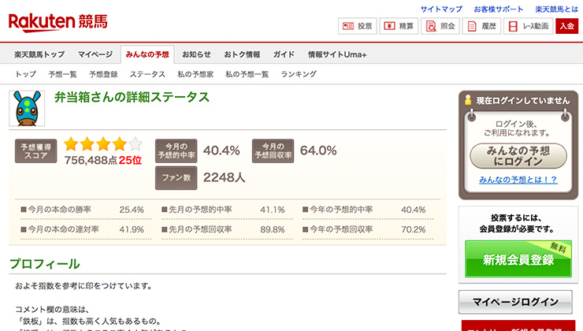Switch to the マイページ tab

[95, 54]
